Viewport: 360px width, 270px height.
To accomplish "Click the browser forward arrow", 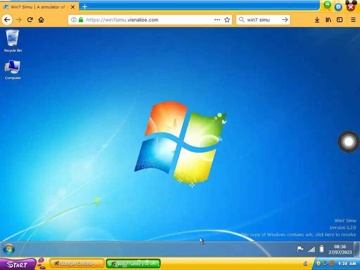I will coord(19,20).
